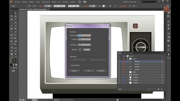Click the Arrange Documents icon in the menu bar
Image resolution: width=180 pixels, height=101 pixels.
click(85, 2)
